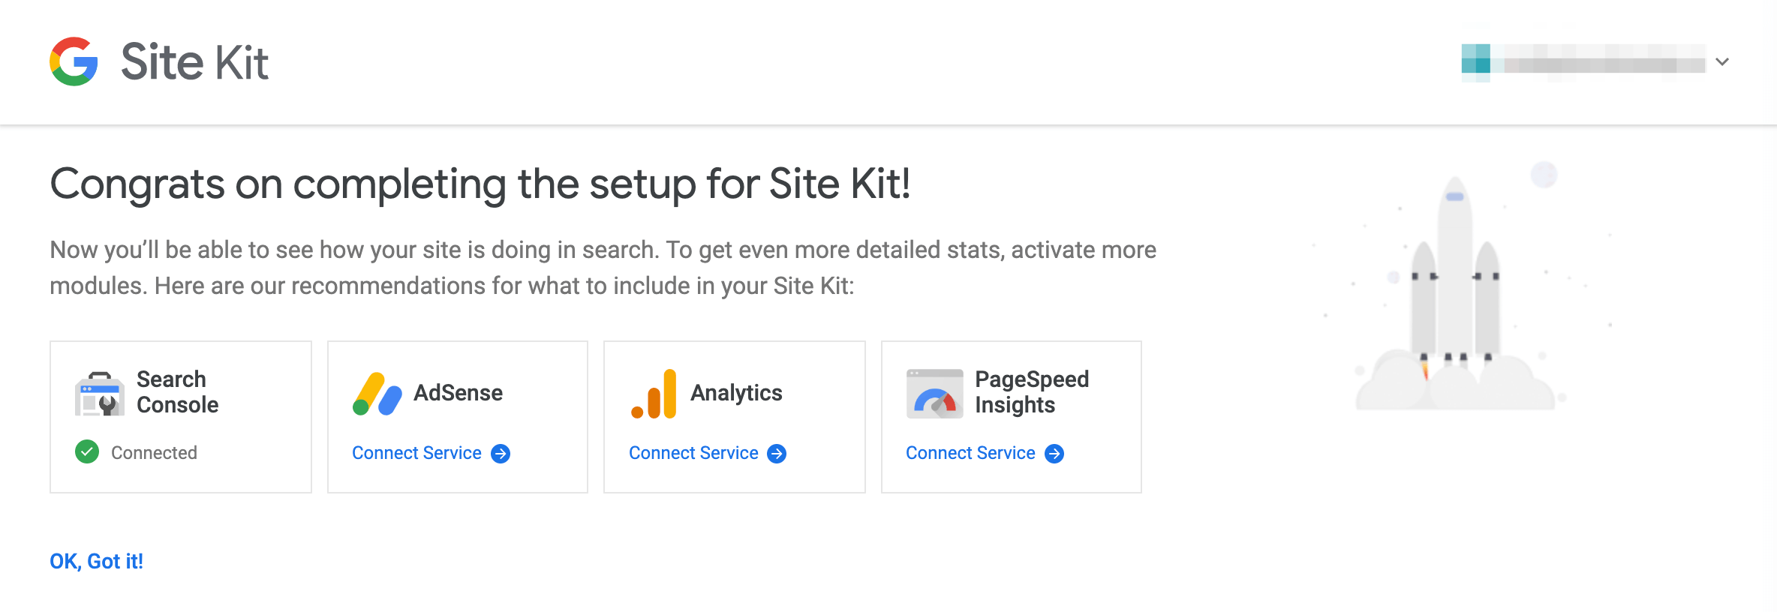Screen dimensions: 1777x612
Task: Click the Site Kit title text
Action: click(194, 61)
